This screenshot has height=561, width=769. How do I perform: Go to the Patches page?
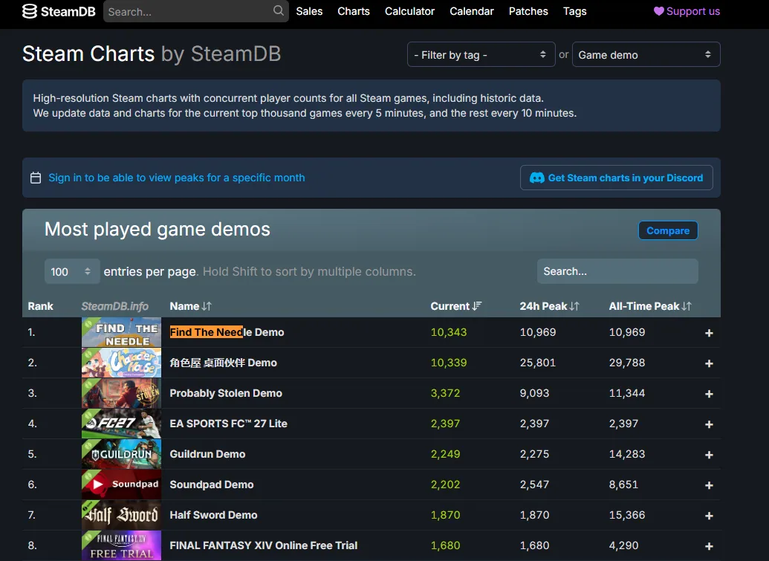coord(528,11)
